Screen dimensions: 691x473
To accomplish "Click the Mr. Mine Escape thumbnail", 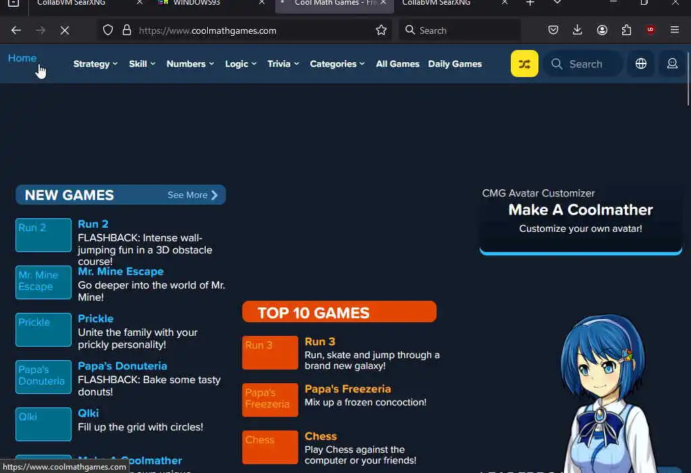I will tap(43, 282).
